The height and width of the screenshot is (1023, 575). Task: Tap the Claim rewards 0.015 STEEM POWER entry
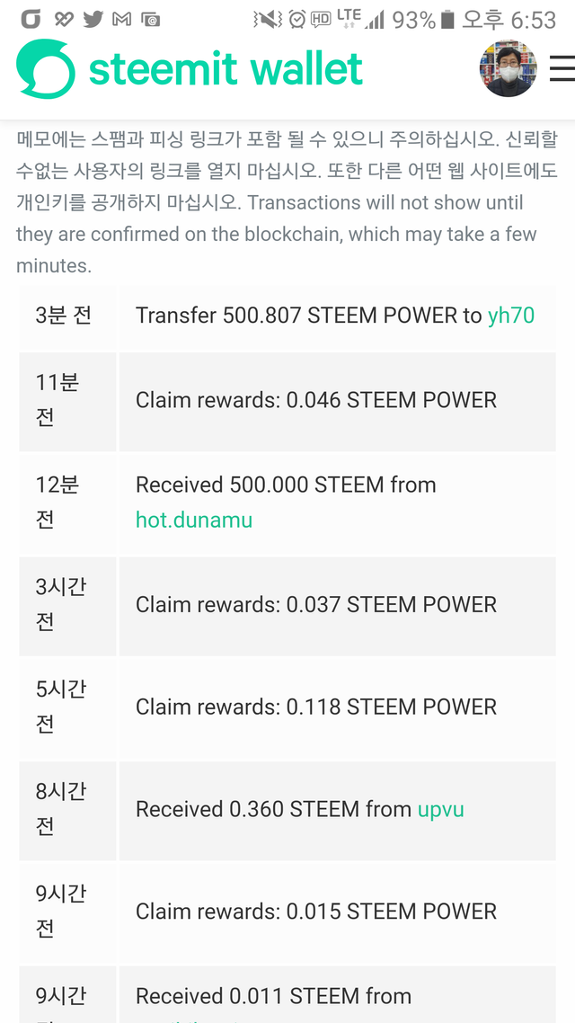(x=287, y=912)
